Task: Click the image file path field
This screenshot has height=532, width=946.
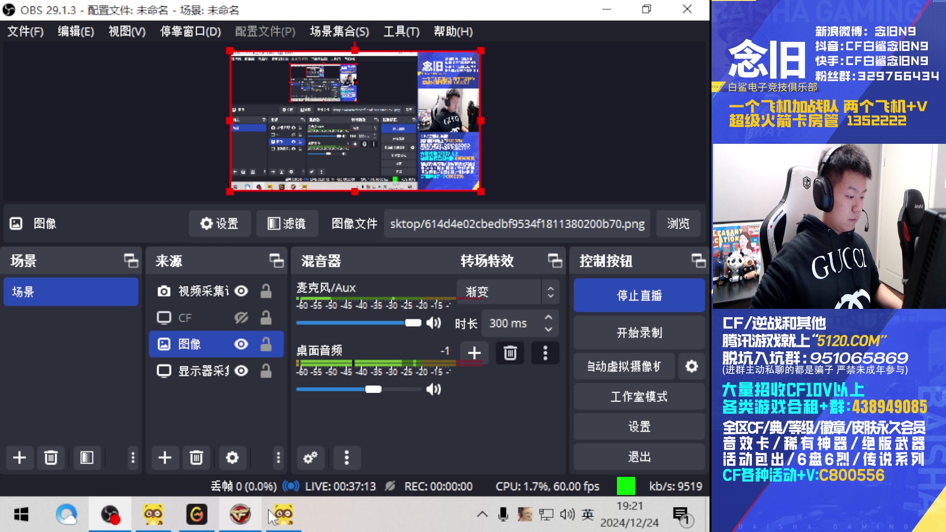Action: click(x=517, y=224)
